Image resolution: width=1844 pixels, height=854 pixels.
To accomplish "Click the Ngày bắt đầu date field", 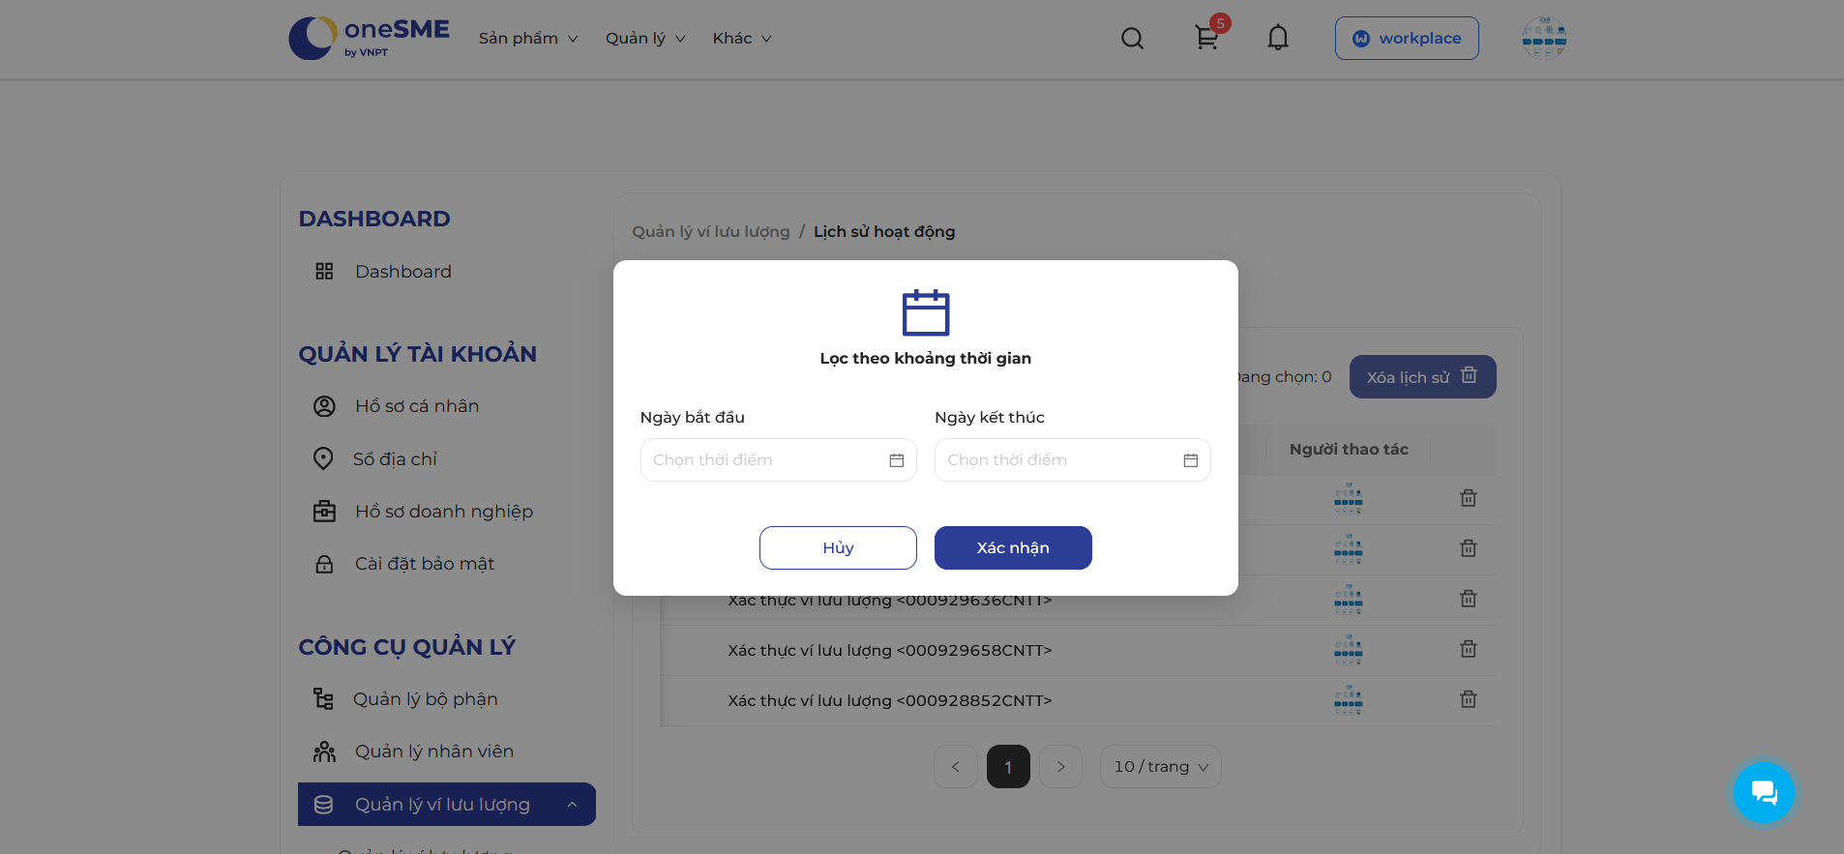I will click(779, 460).
